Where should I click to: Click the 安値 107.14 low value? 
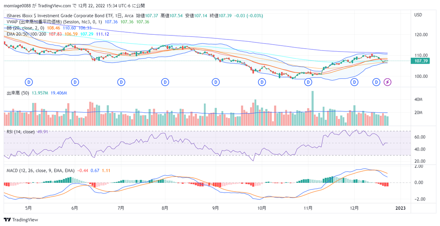coord(195,16)
